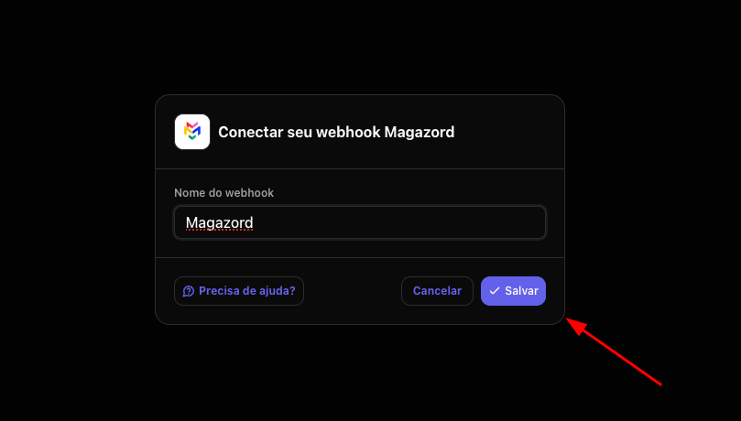741x421 pixels.
Task: Click the checkmark icon inside Salvar
Action: click(495, 291)
